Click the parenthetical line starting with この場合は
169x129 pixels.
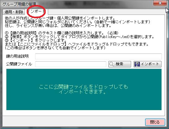[x=55, y=48]
